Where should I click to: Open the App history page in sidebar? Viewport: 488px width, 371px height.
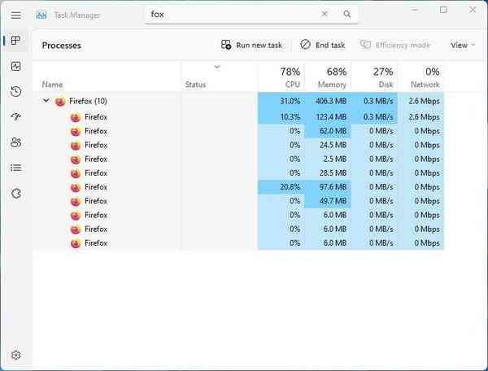tap(16, 91)
